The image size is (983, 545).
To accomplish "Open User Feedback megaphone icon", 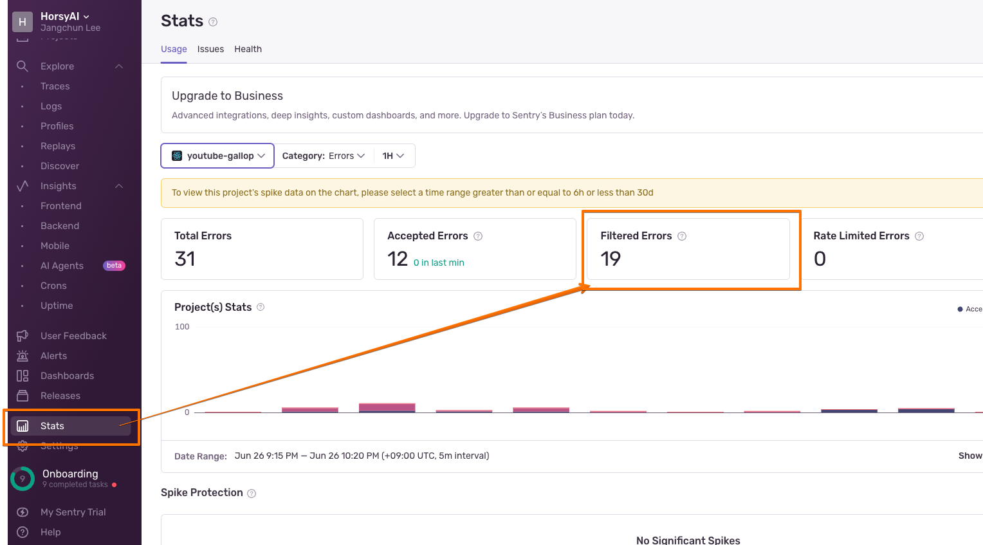I will [x=23, y=336].
